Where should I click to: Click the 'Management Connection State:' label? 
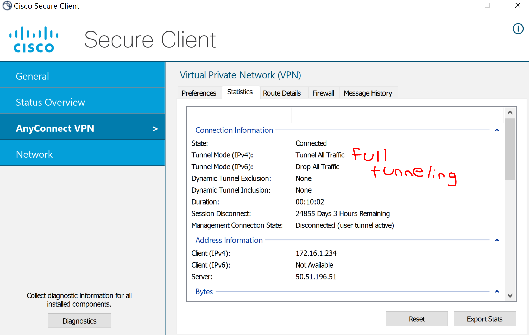point(237,225)
